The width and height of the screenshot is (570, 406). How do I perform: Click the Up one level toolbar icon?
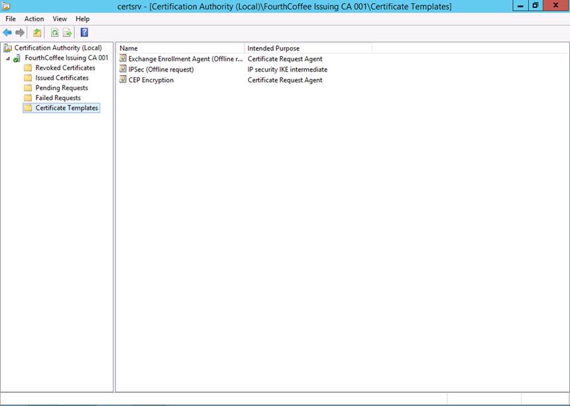[37, 32]
